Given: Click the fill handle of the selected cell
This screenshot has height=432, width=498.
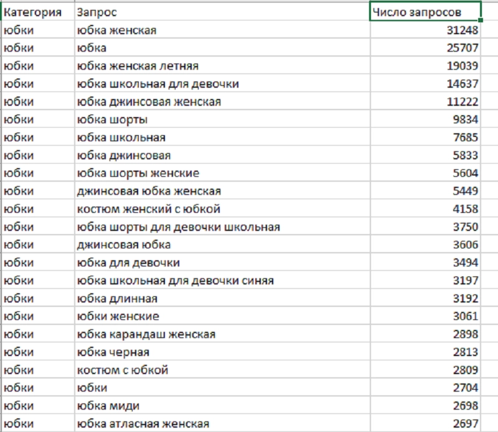Looking at the screenshot, I should [481, 21].
